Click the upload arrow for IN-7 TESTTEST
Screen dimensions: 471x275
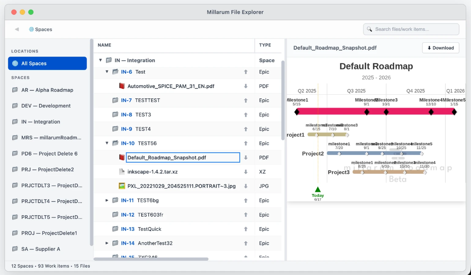click(x=246, y=100)
